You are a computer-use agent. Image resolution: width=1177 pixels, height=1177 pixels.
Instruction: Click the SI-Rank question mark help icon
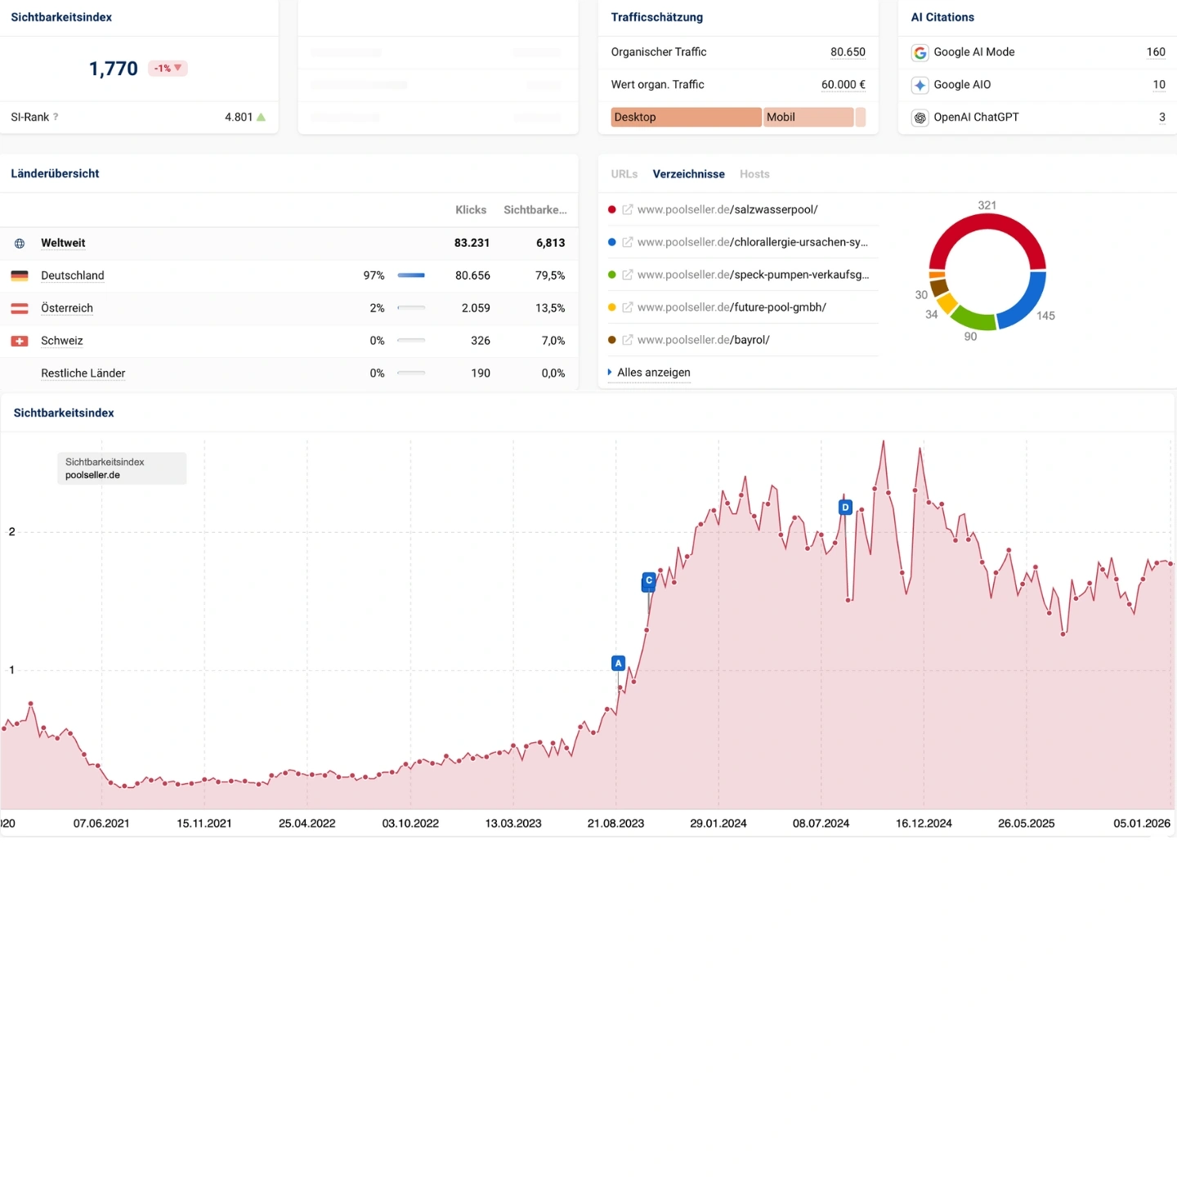click(56, 118)
